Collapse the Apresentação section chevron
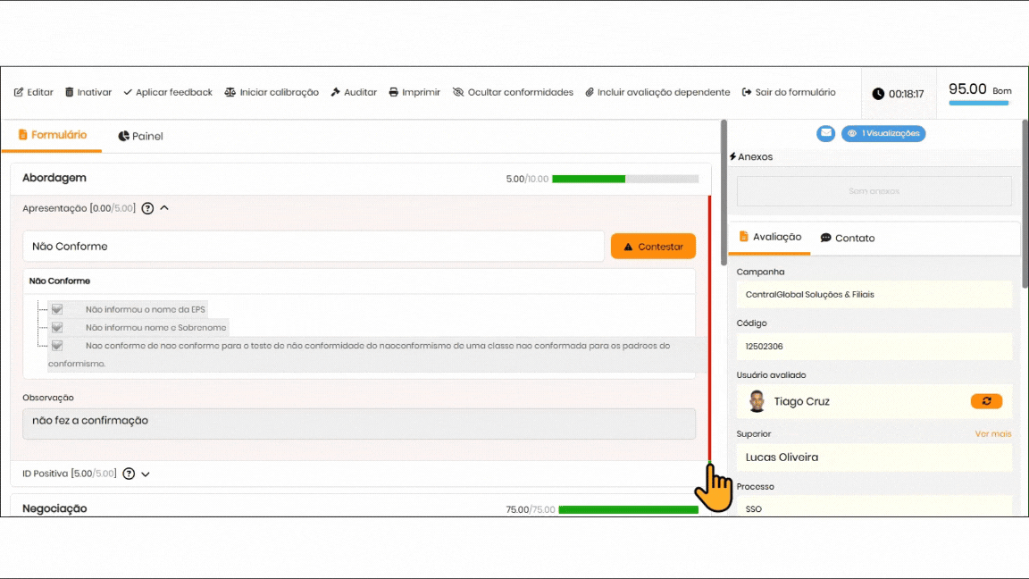Viewport: 1029px width, 579px height. (164, 209)
